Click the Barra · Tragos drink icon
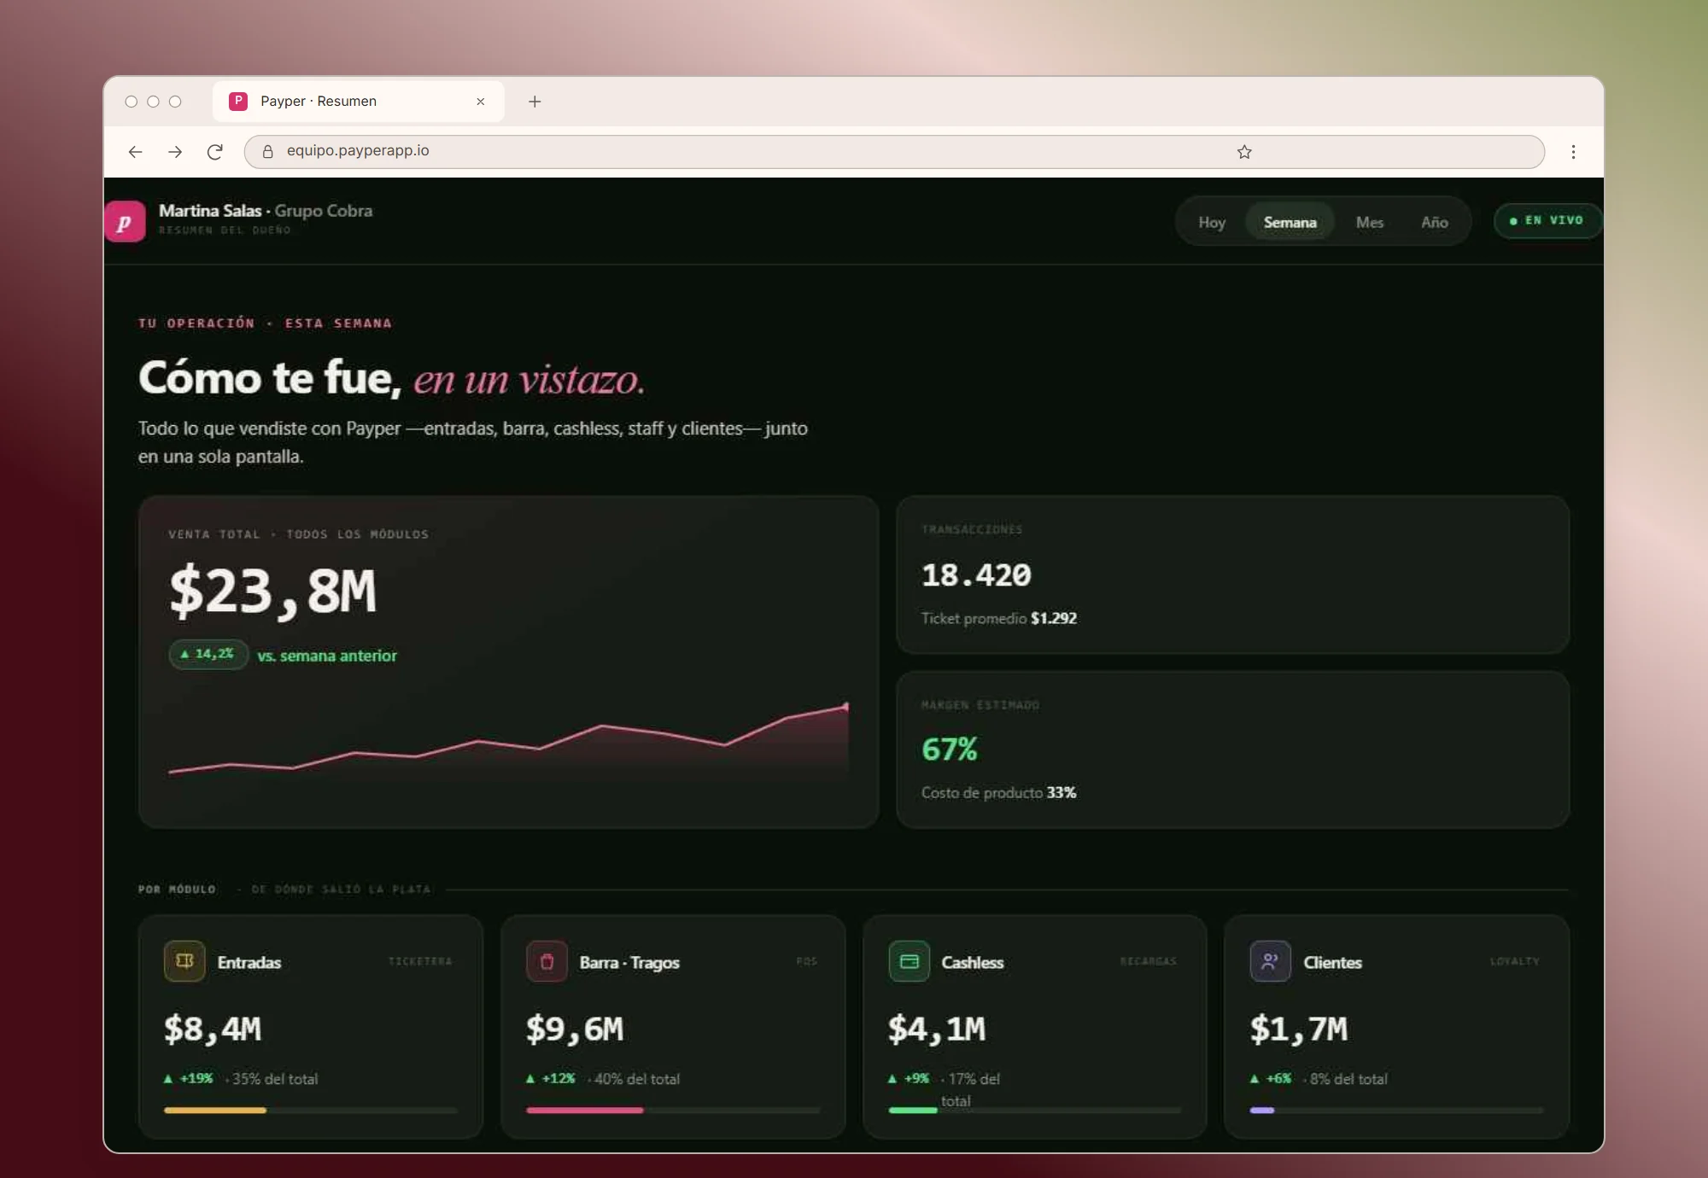The image size is (1708, 1178). click(x=547, y=961)
